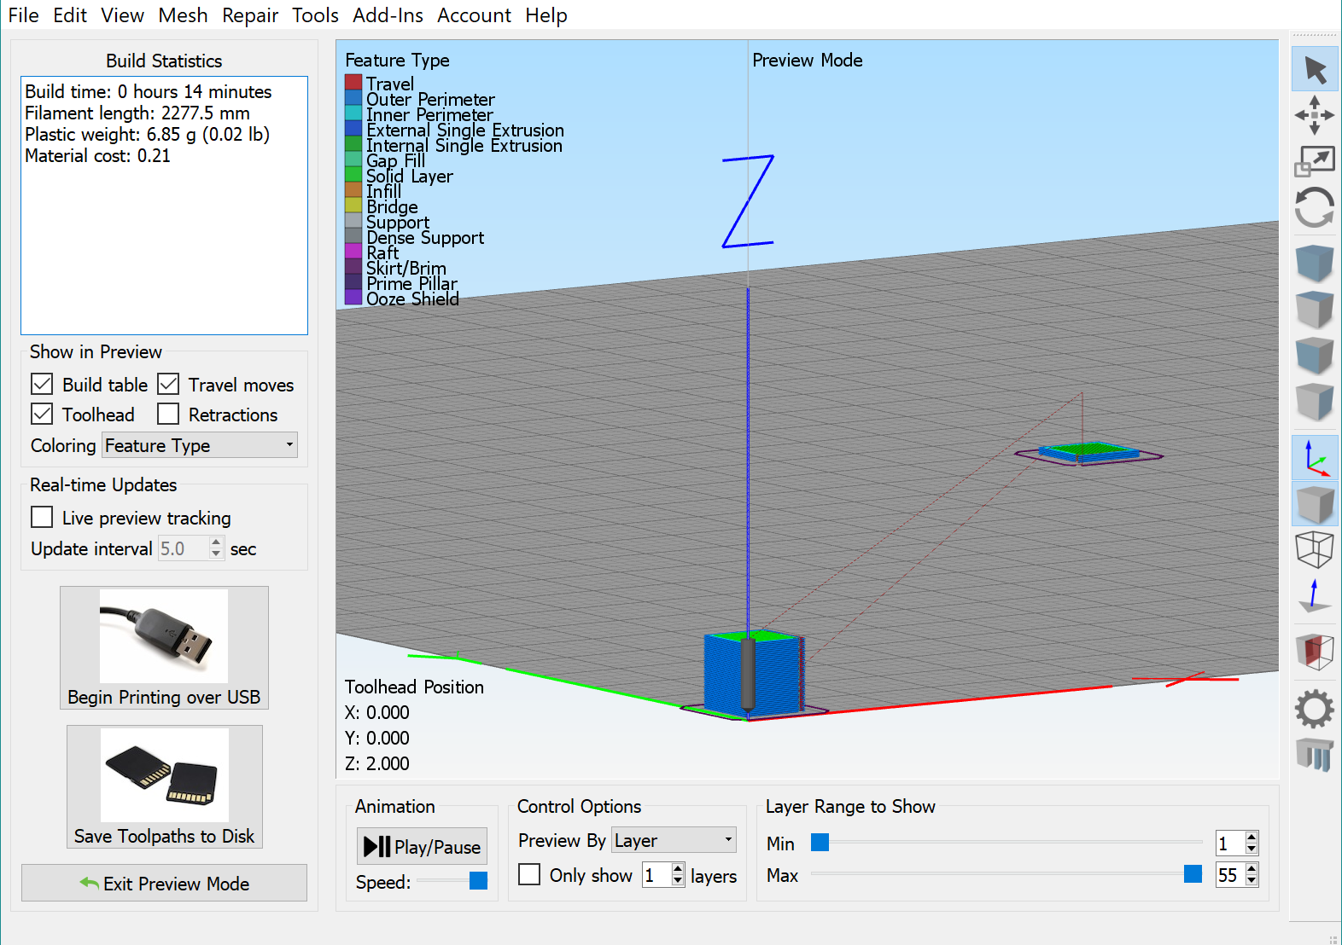Click Exit Preview Mode button
Screen dimensions: 1342x945
(164, 884)
